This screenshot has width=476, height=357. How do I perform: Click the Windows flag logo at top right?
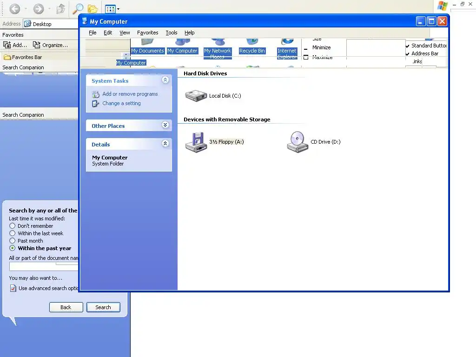443,6
